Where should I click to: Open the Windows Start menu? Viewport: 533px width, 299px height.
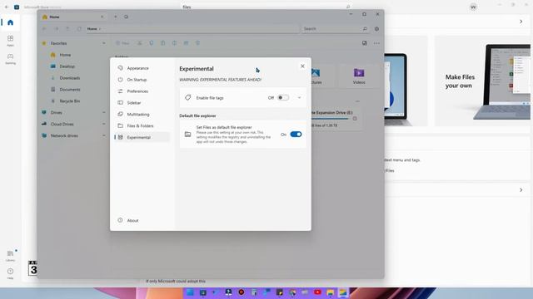190,292
